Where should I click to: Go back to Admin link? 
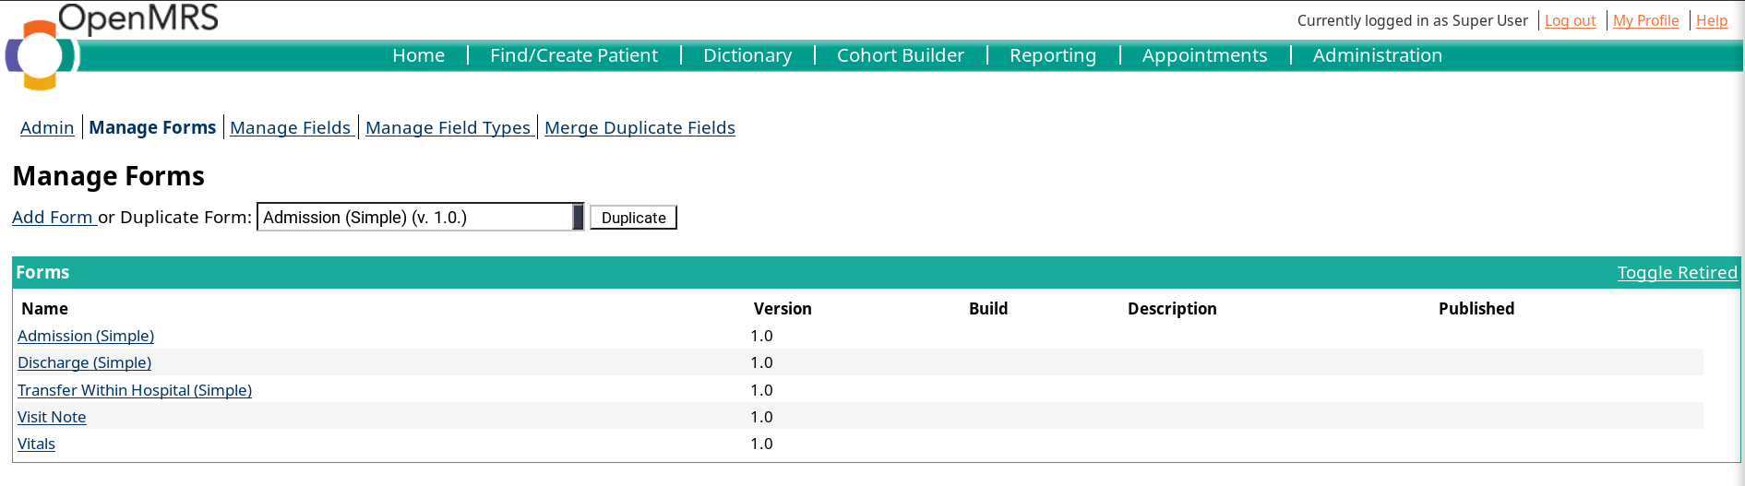coord(47,127)
